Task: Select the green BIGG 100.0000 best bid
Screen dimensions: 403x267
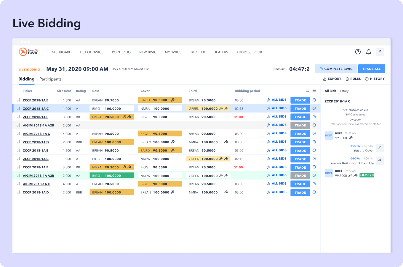Action: (x=112, y=175)
